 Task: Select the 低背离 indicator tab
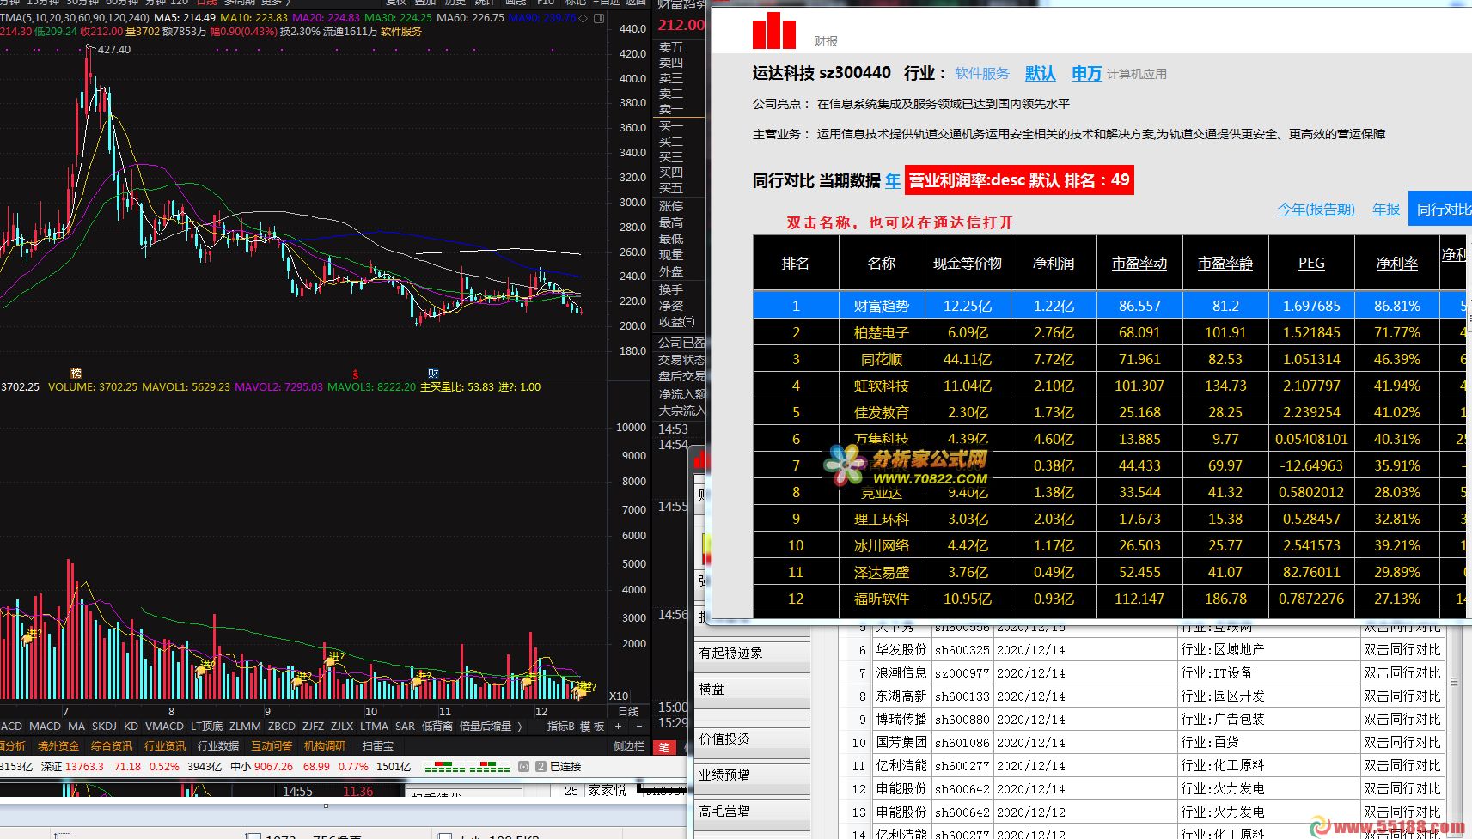[x=437, y=727]
